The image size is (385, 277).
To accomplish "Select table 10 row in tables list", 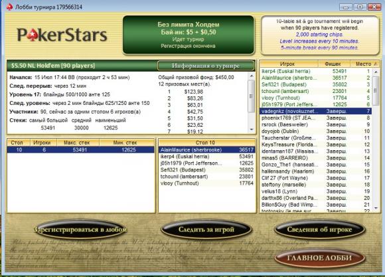I will pos(81,149).
